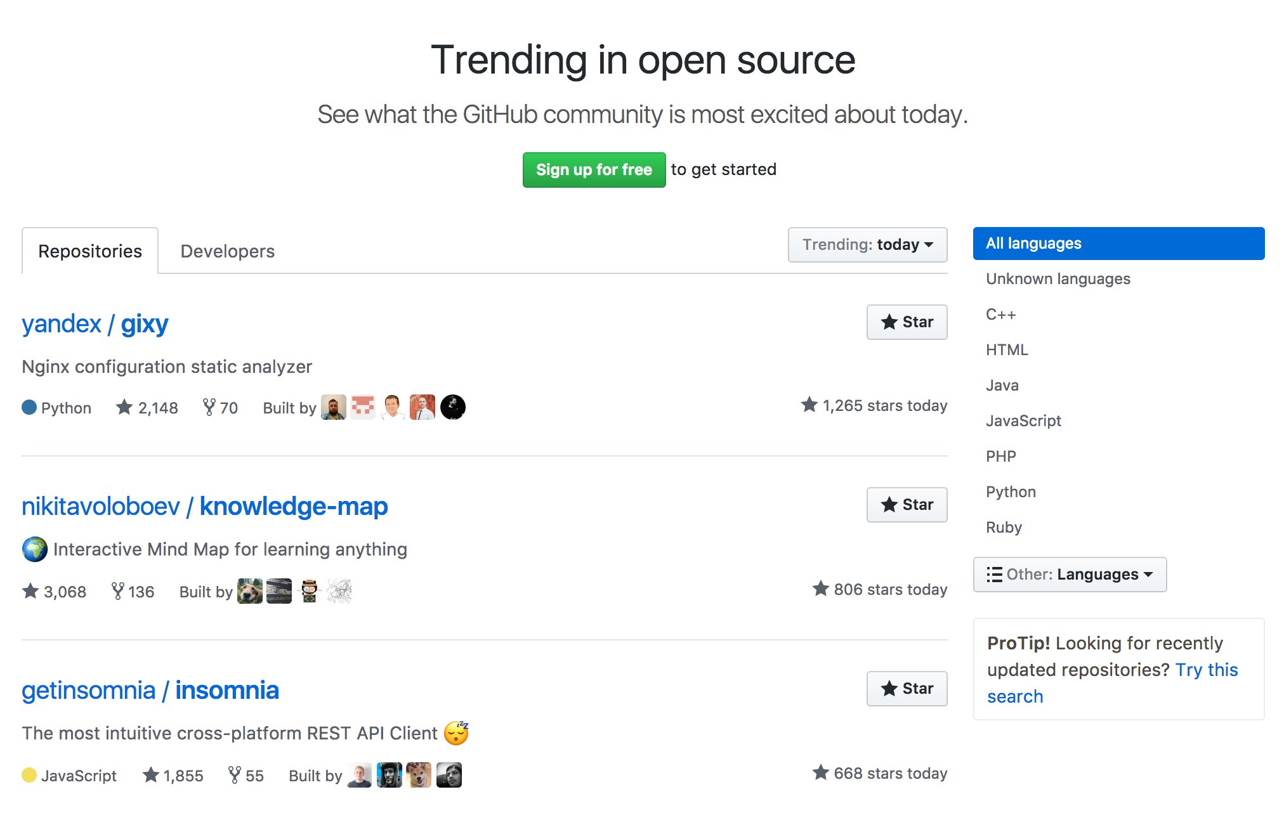Expand the Other: Languages dropdown
The image size is (1284, 813).
coord(1070,575)
